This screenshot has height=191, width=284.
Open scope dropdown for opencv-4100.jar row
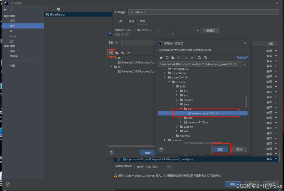(276, 159)
